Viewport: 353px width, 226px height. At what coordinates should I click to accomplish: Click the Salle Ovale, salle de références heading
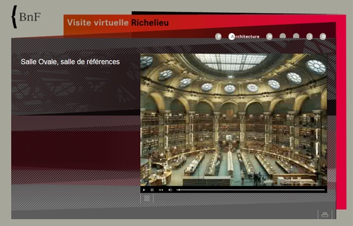[x=70, y=62]
